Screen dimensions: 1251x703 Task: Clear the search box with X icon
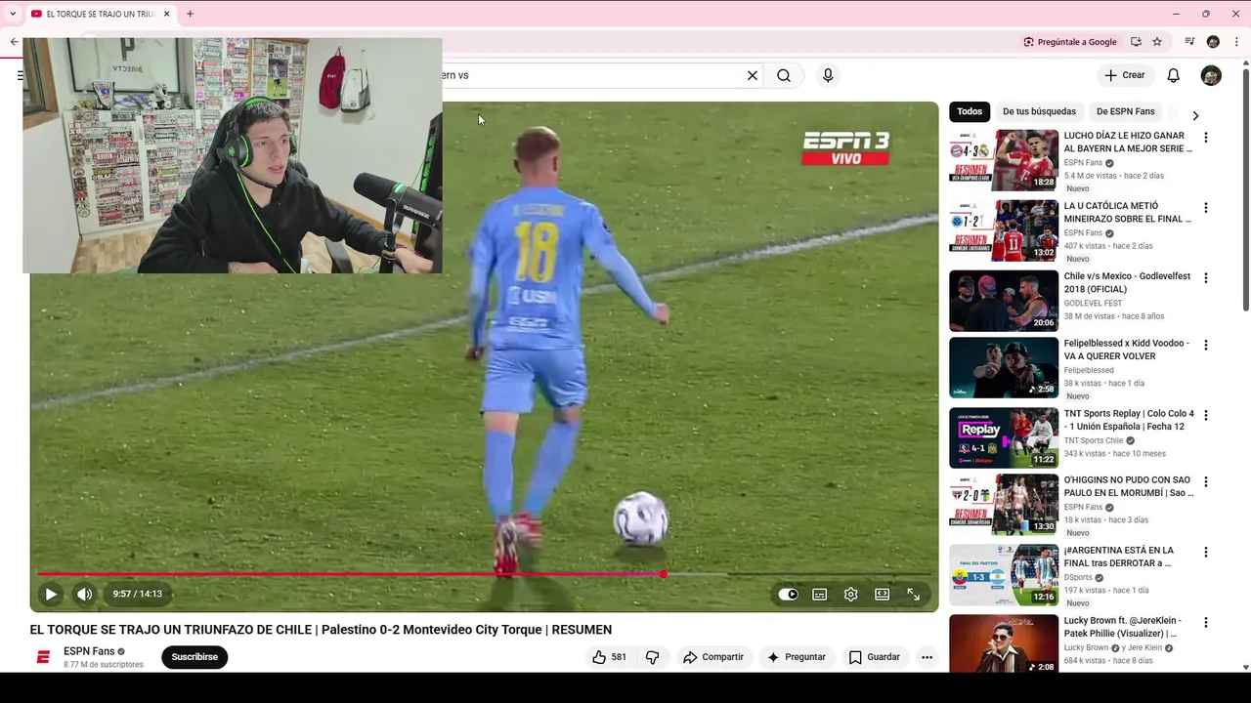[753, 75]
